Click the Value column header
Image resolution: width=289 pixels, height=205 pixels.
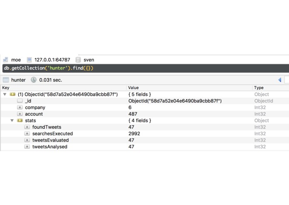tap(133, 88)
